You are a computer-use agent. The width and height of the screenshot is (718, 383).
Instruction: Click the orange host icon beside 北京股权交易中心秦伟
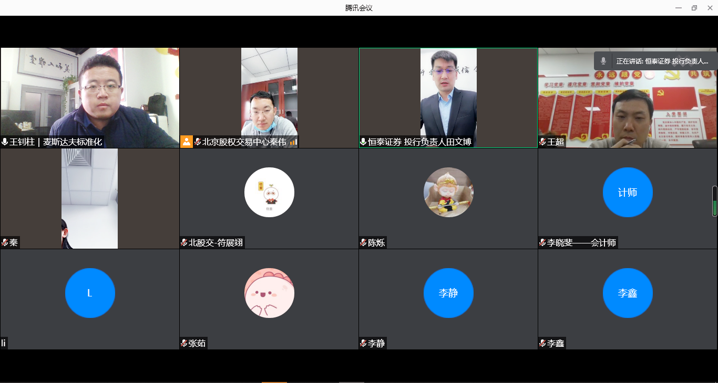coord(187,142)
